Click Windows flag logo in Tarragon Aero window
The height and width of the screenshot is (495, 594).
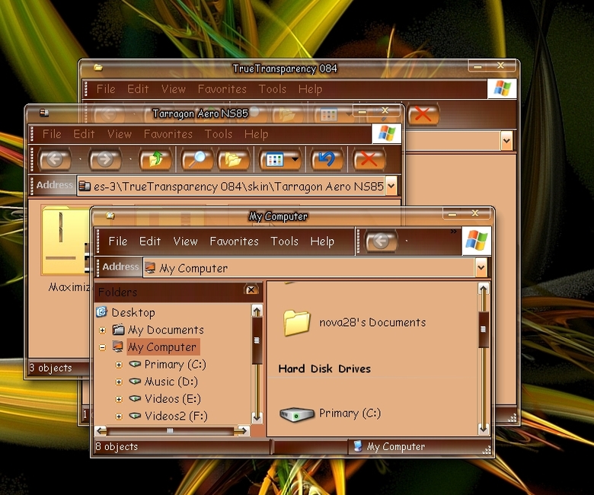point(386,134)
